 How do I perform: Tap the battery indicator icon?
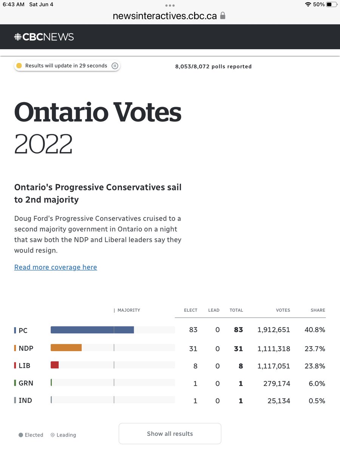point(331,5)
